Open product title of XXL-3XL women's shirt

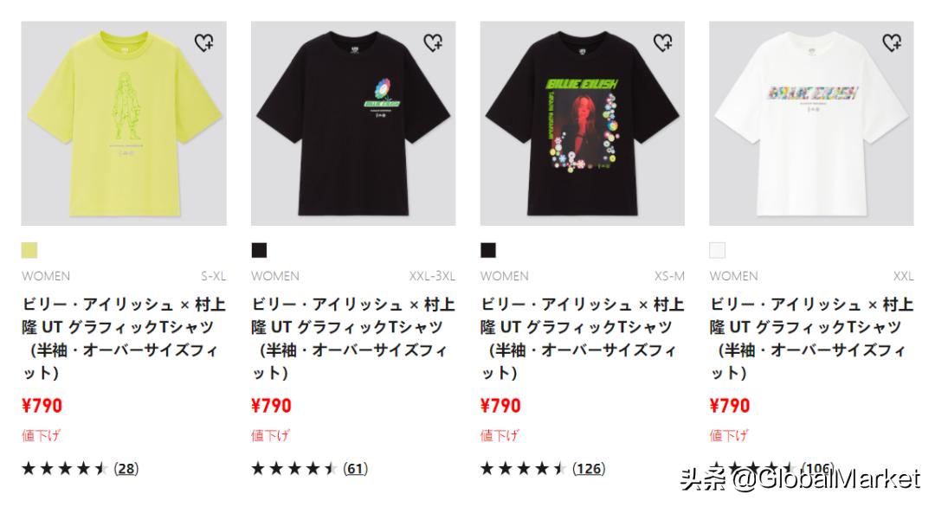click(x=353, y=338)
